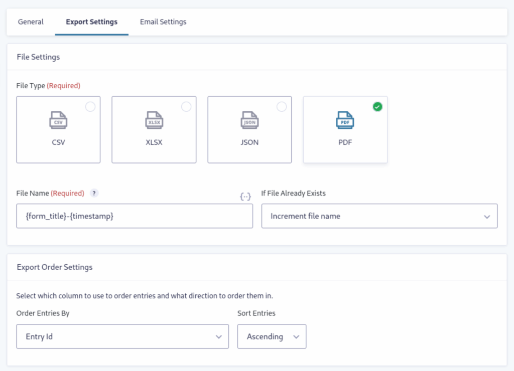Open the merge tags curly braces icon
Screen dimensions: 514x371
click(x=245, y=197)
